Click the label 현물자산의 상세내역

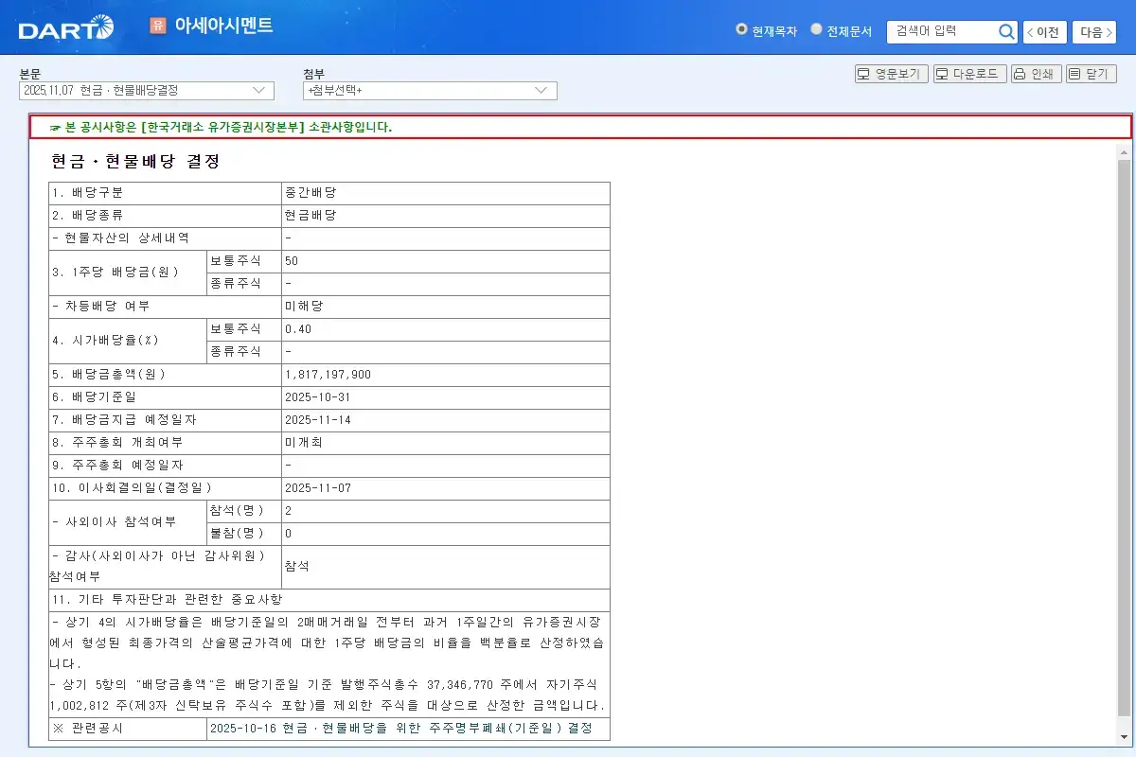tap(121, 238)
